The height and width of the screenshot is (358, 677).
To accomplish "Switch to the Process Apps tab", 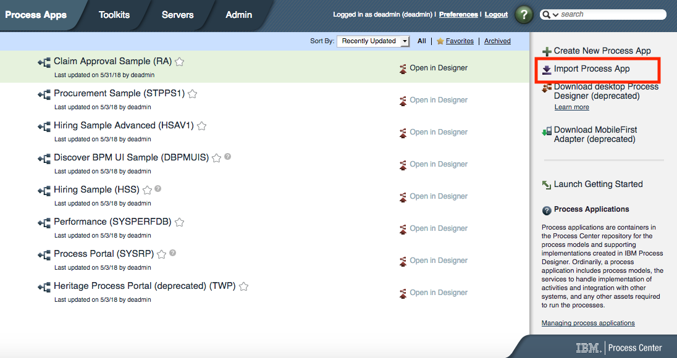I will (x=36, y=15).
